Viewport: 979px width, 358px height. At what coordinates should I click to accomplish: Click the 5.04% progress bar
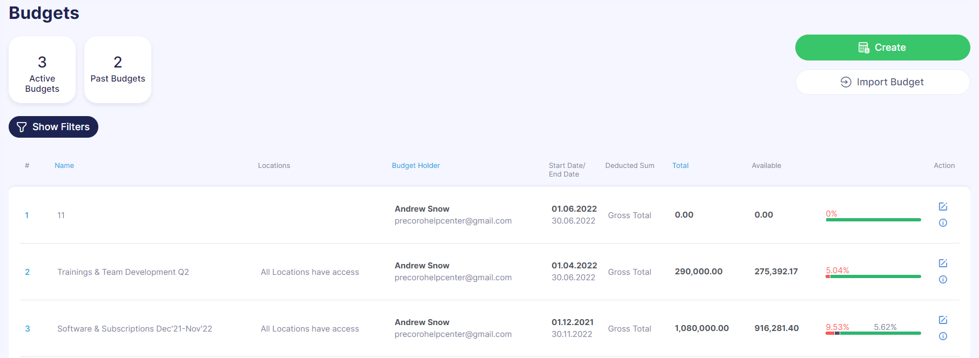point(873,276)
